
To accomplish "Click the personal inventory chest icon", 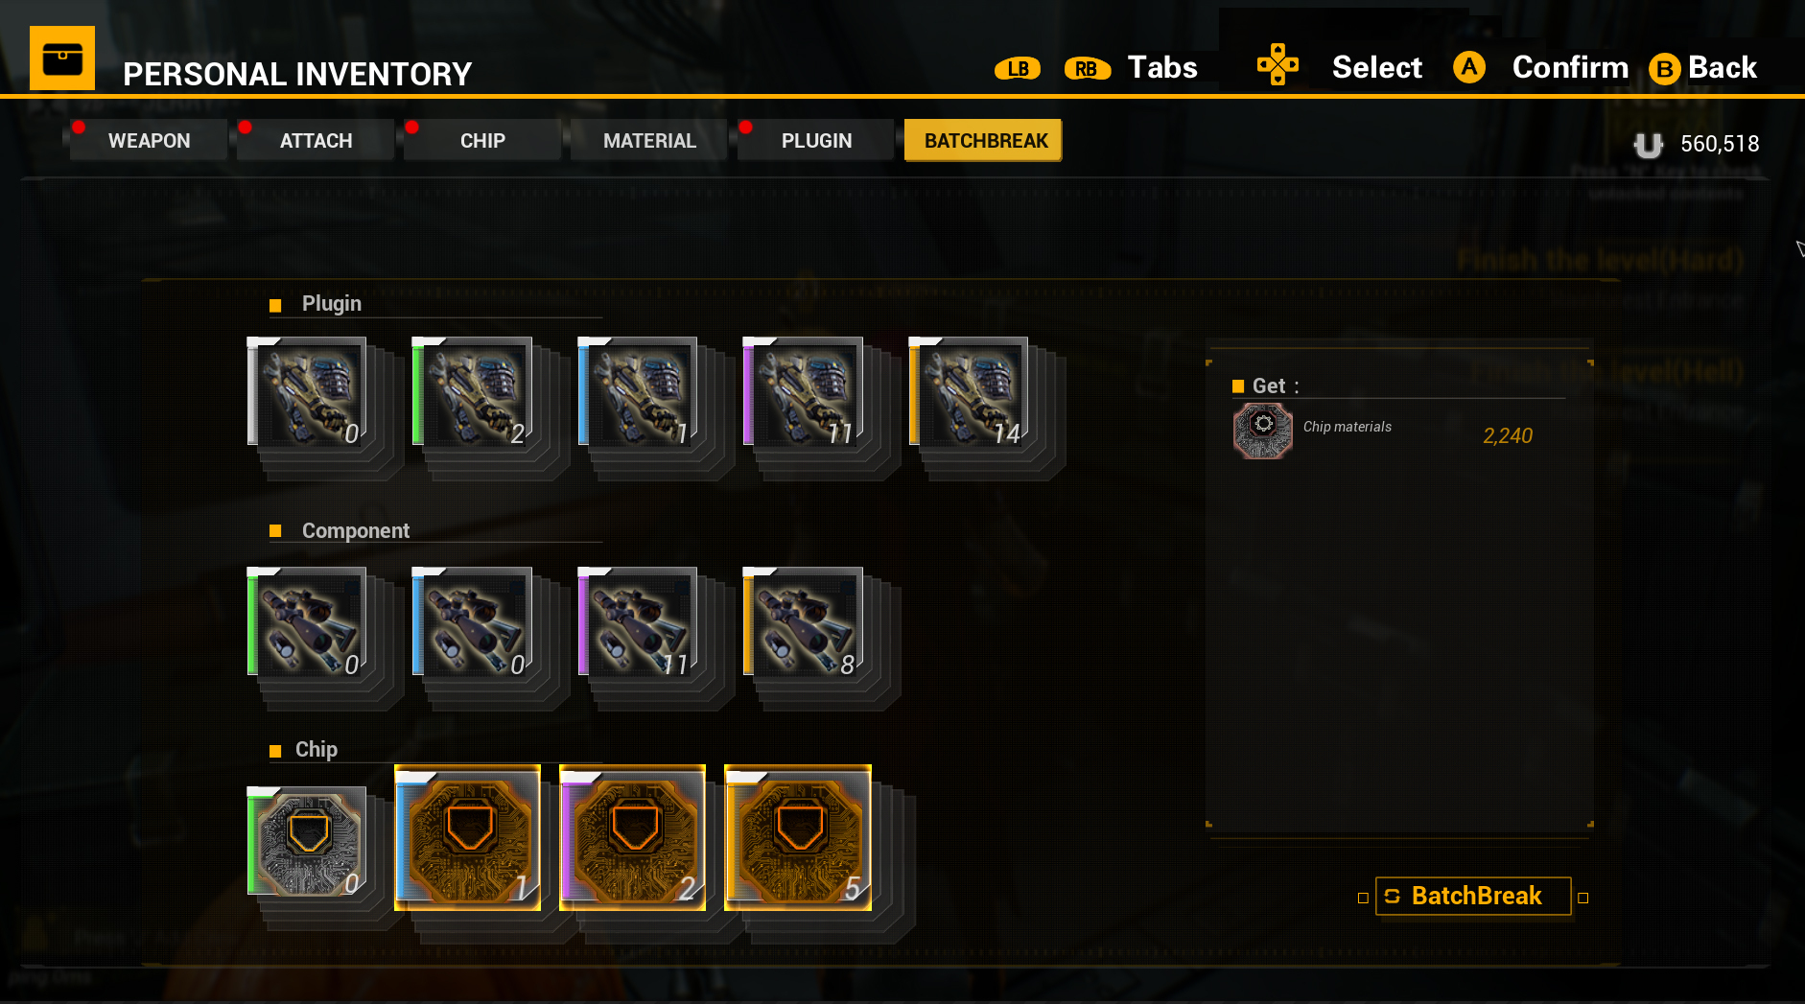I will (x=62, y=58).
